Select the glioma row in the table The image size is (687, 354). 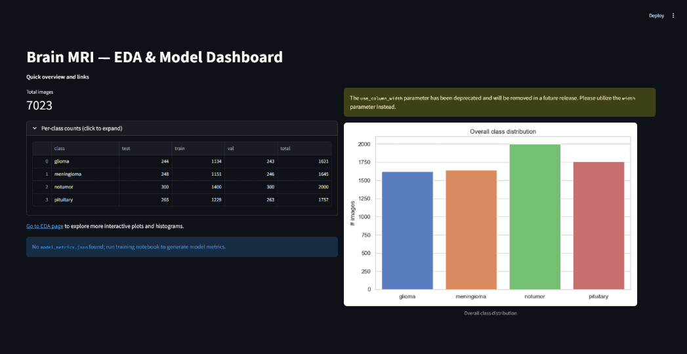182,161
